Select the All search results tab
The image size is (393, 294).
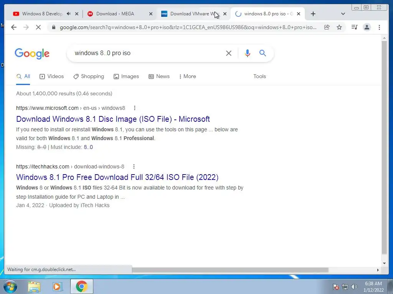coord(23,76)
